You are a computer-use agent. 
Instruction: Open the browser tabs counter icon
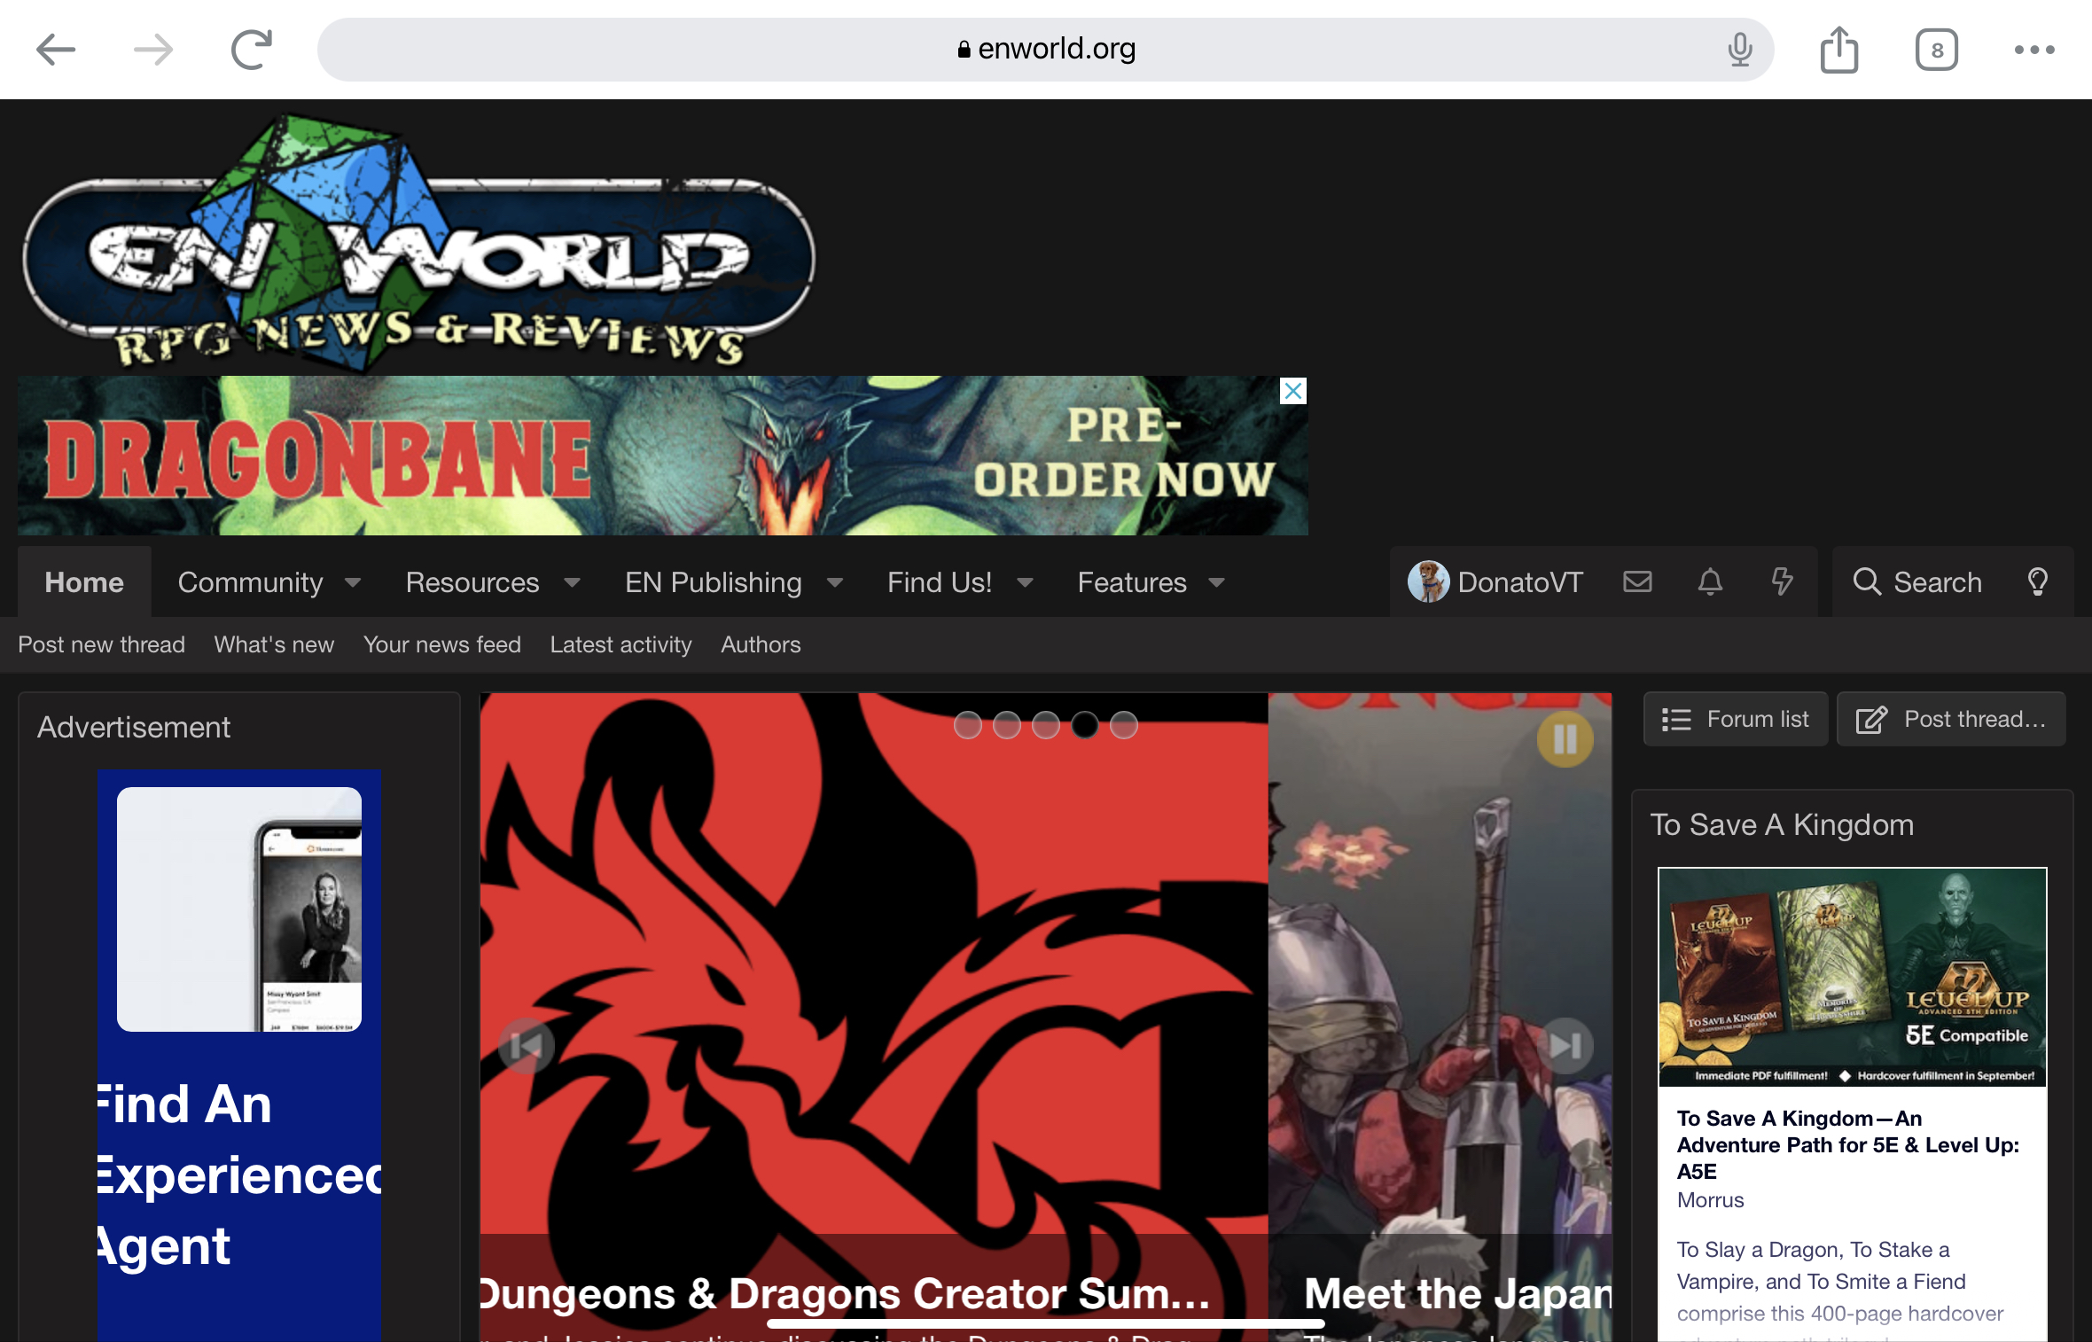coord(1936,50)
